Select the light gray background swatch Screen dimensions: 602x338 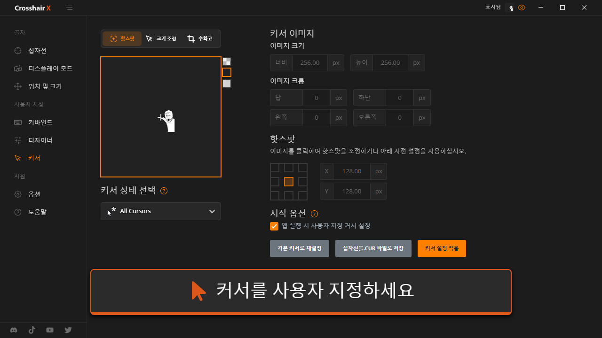coord(227,84)
